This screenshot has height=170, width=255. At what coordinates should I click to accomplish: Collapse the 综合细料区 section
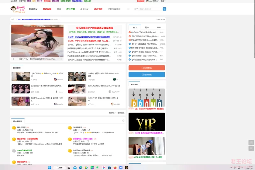(123, 121)
